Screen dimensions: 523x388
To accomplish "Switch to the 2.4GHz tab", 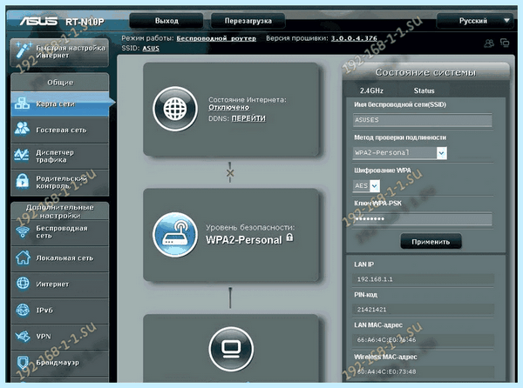I will tap(371, 90).
